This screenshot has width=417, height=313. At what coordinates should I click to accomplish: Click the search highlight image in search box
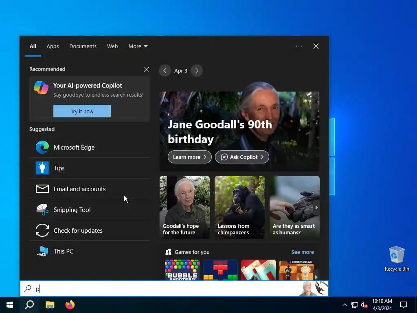click(x=314, y=288)
